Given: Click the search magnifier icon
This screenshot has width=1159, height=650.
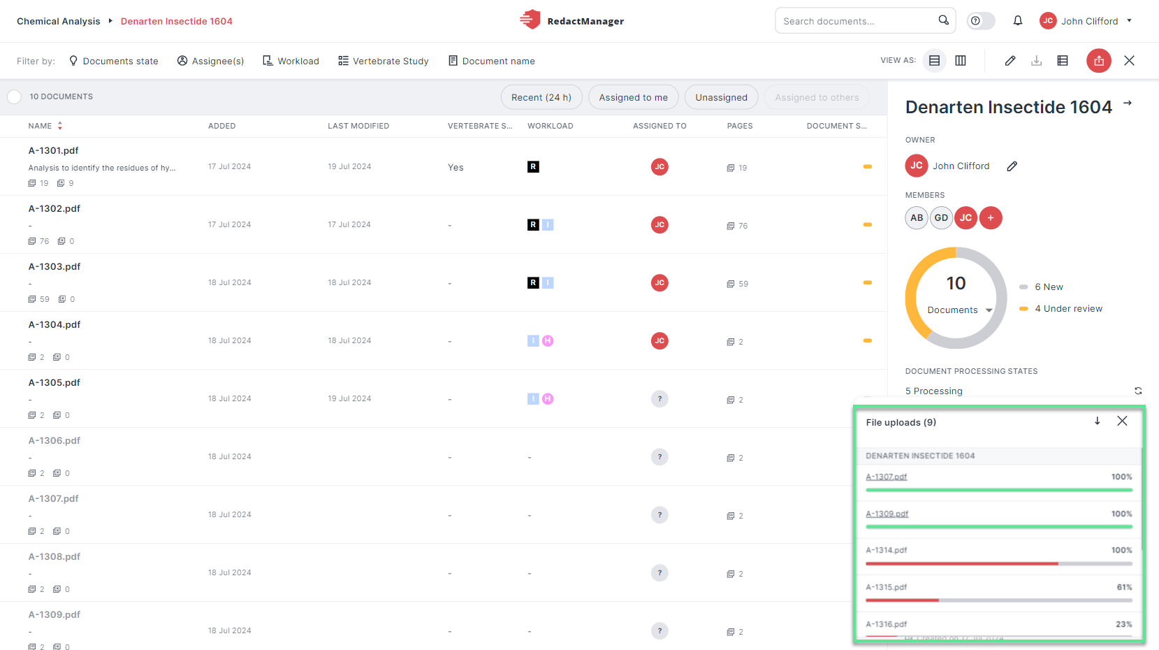Looking at the screenshot, I should tap(943, 20).
